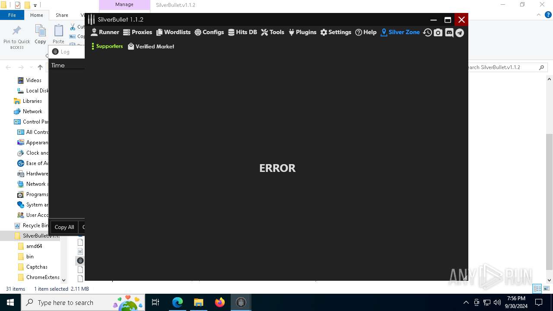The height and width of the screenshot is (311, 553).
Task: Click the Log window title icon
Action: 55,52
